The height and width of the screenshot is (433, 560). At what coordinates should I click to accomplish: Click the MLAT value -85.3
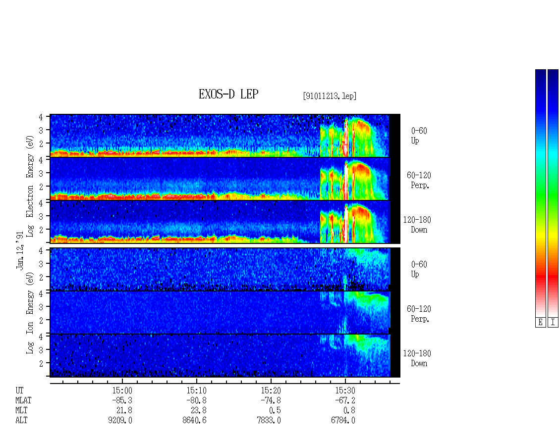(x=122, y=400)
